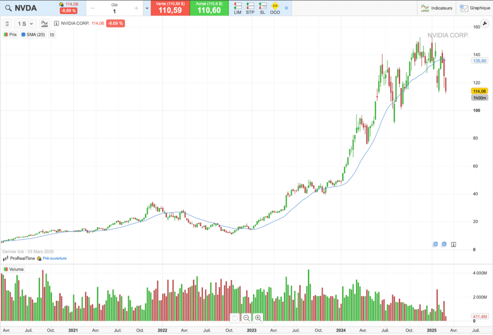Image resolution: width=493 pixels, height=335 pixels.
Task: Toggle the Volume legend item
Action: (x=13, y=270)
